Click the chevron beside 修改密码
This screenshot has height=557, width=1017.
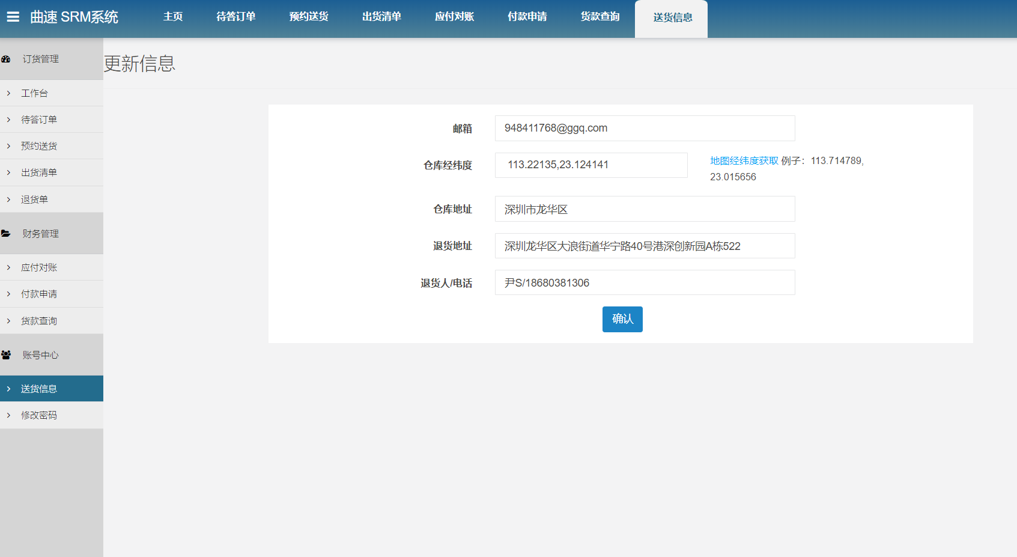pos(8,415)
